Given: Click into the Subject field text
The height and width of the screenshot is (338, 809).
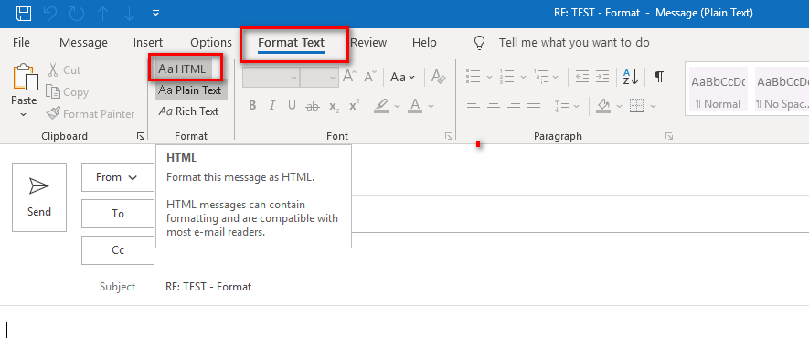Looking at the screenshot, I should point(208,287).
